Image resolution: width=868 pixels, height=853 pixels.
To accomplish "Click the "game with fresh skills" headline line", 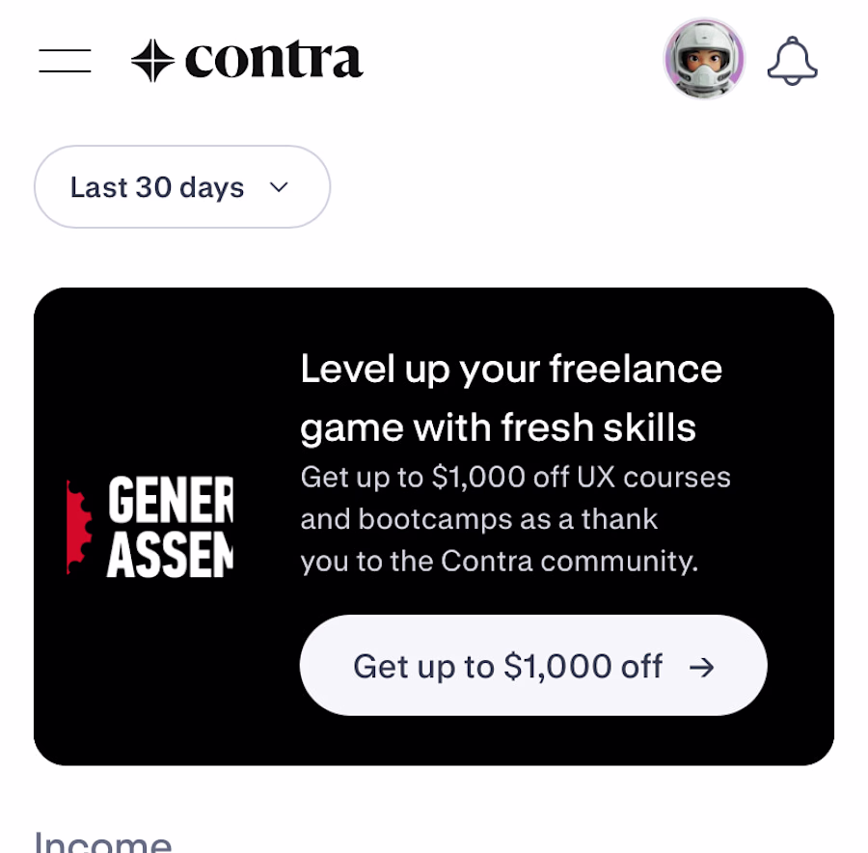I will (x=498, y=426).
